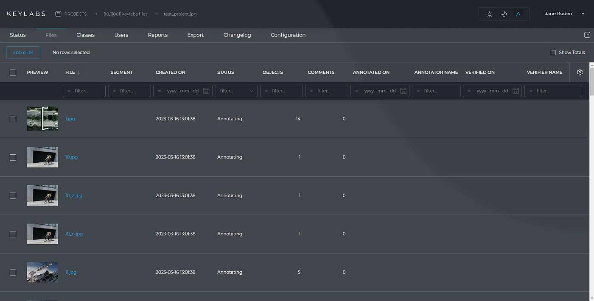594x301 pixels.
Task: Select the row checkbox for 1.jpg
Action: pos(13,119)
